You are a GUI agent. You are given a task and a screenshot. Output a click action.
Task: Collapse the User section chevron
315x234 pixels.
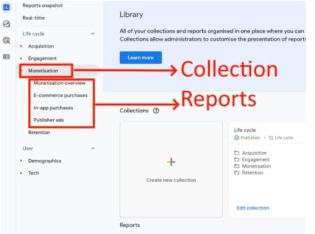pyautogui.click(x=92, y=149)
